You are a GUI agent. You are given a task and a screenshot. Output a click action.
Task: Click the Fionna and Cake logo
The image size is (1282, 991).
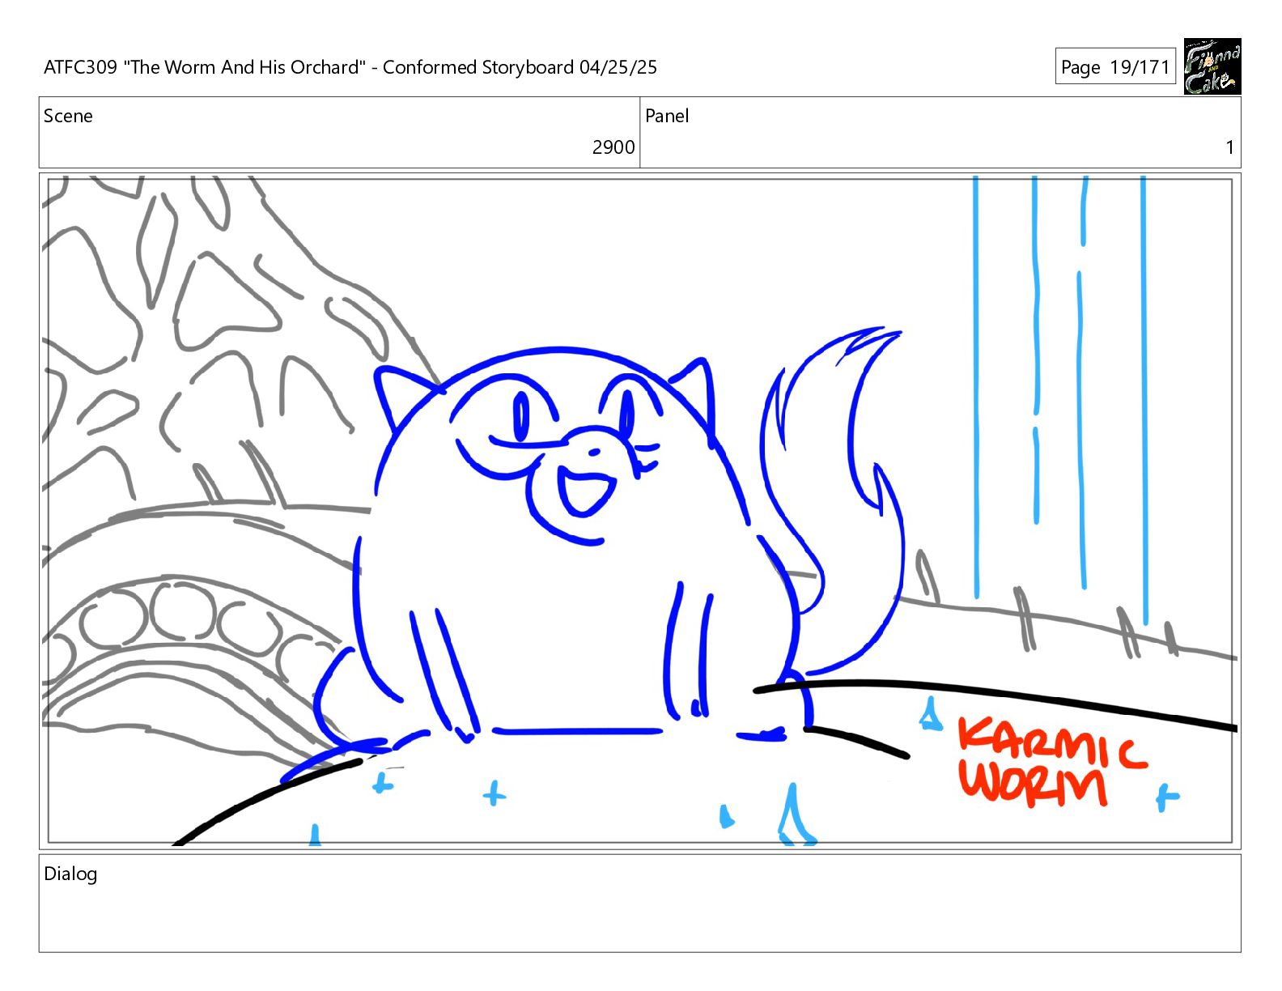(x=1212, y=66)
